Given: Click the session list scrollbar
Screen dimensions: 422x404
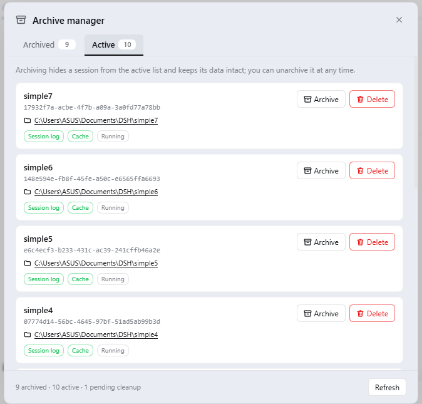Looking at the screenshot, I should pos(416,123).
